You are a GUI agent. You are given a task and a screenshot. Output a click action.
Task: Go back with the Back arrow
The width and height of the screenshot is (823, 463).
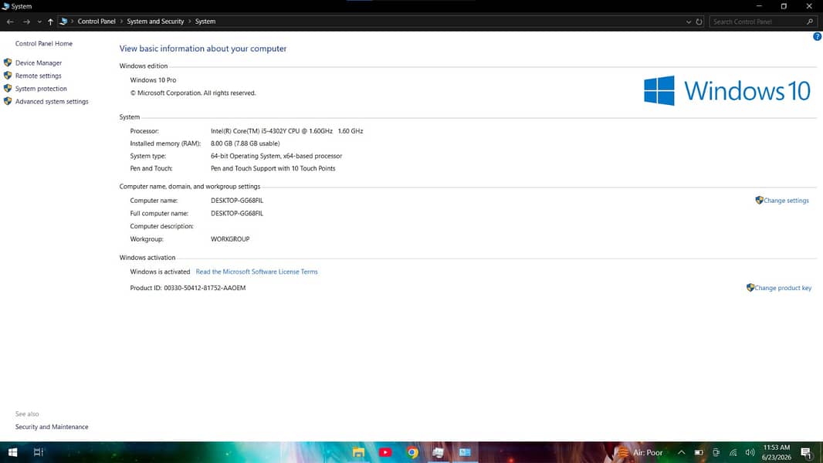[10, 22]
